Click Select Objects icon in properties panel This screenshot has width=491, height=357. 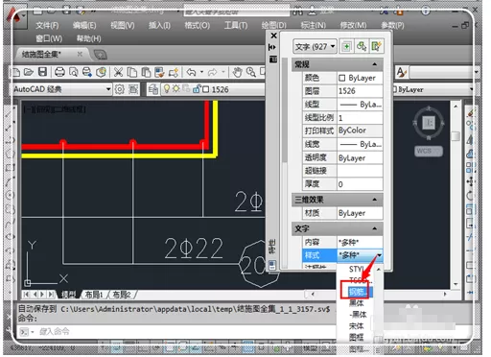tap(362, 47)
